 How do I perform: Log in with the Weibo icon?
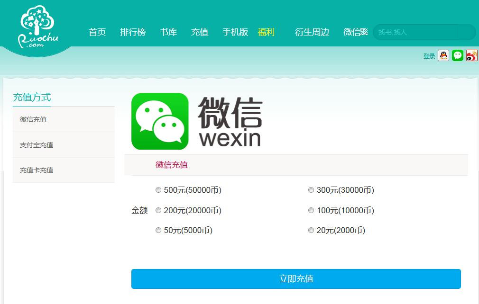[472, 55]
